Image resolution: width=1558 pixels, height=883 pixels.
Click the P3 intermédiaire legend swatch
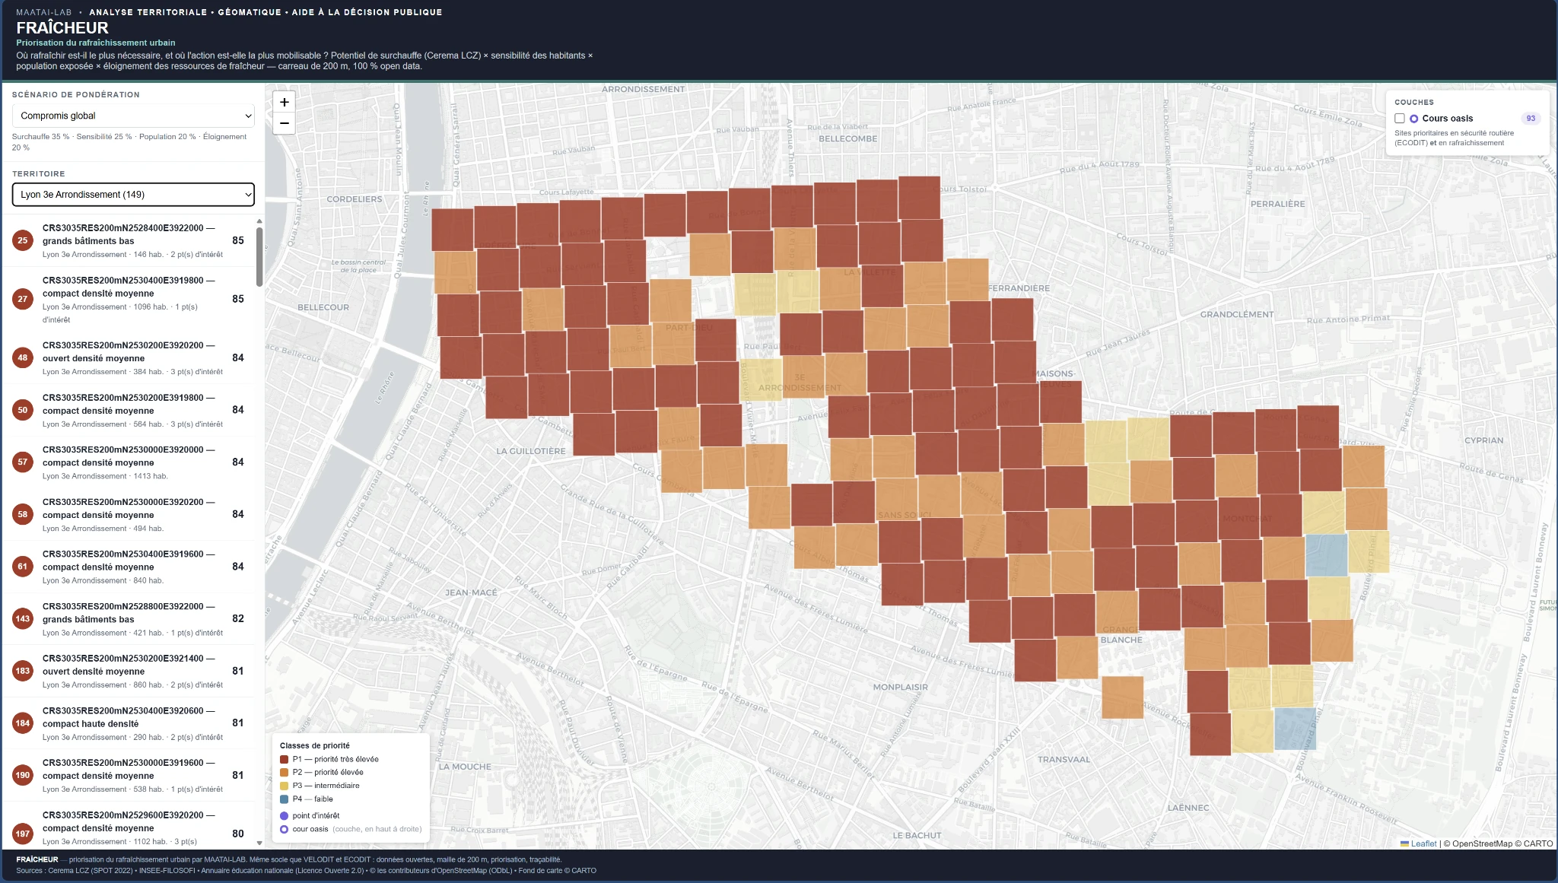(284, 786)
